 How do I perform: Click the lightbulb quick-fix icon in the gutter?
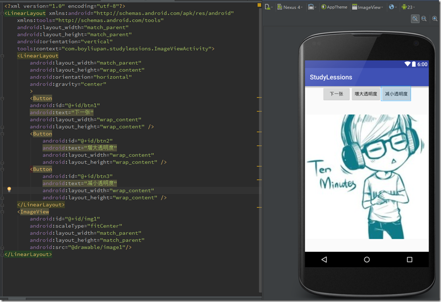pos(9,190)
